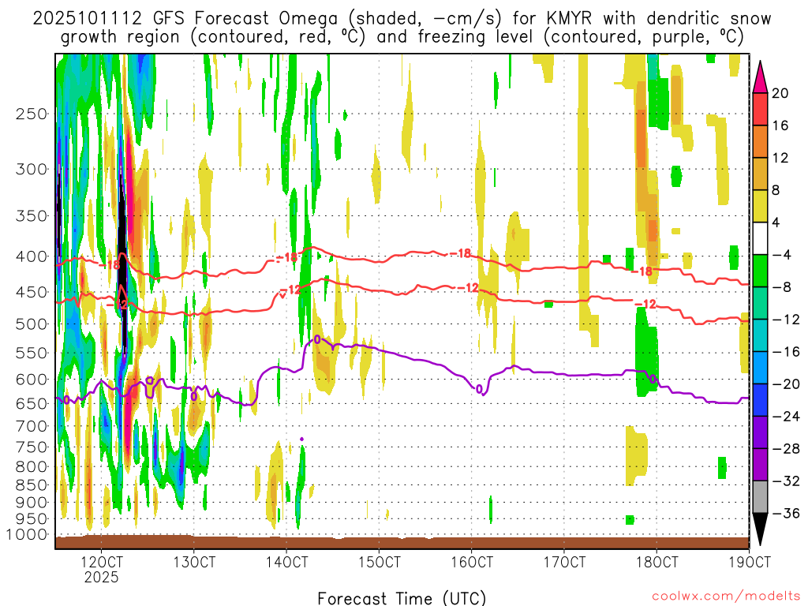Select the red 16 to 20 colorbar swatch
Viewport: 808px width, 606px height.
click(x=760, y=109)
